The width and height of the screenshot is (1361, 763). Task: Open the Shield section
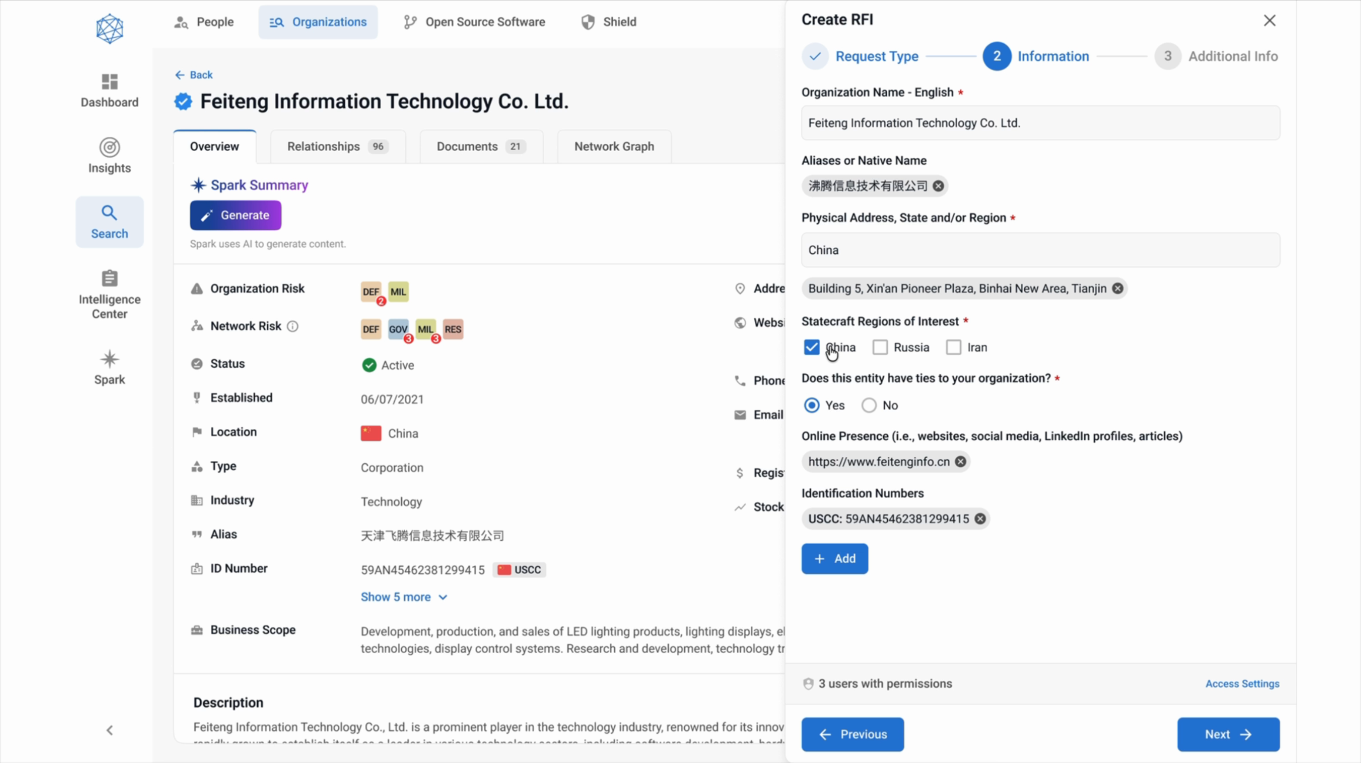point(608,22)
